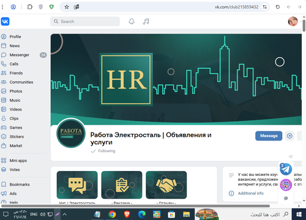Click the site settings icon in address bar
Screen dimensions: 306x220
pyautogui.click(x=264, y=7)
